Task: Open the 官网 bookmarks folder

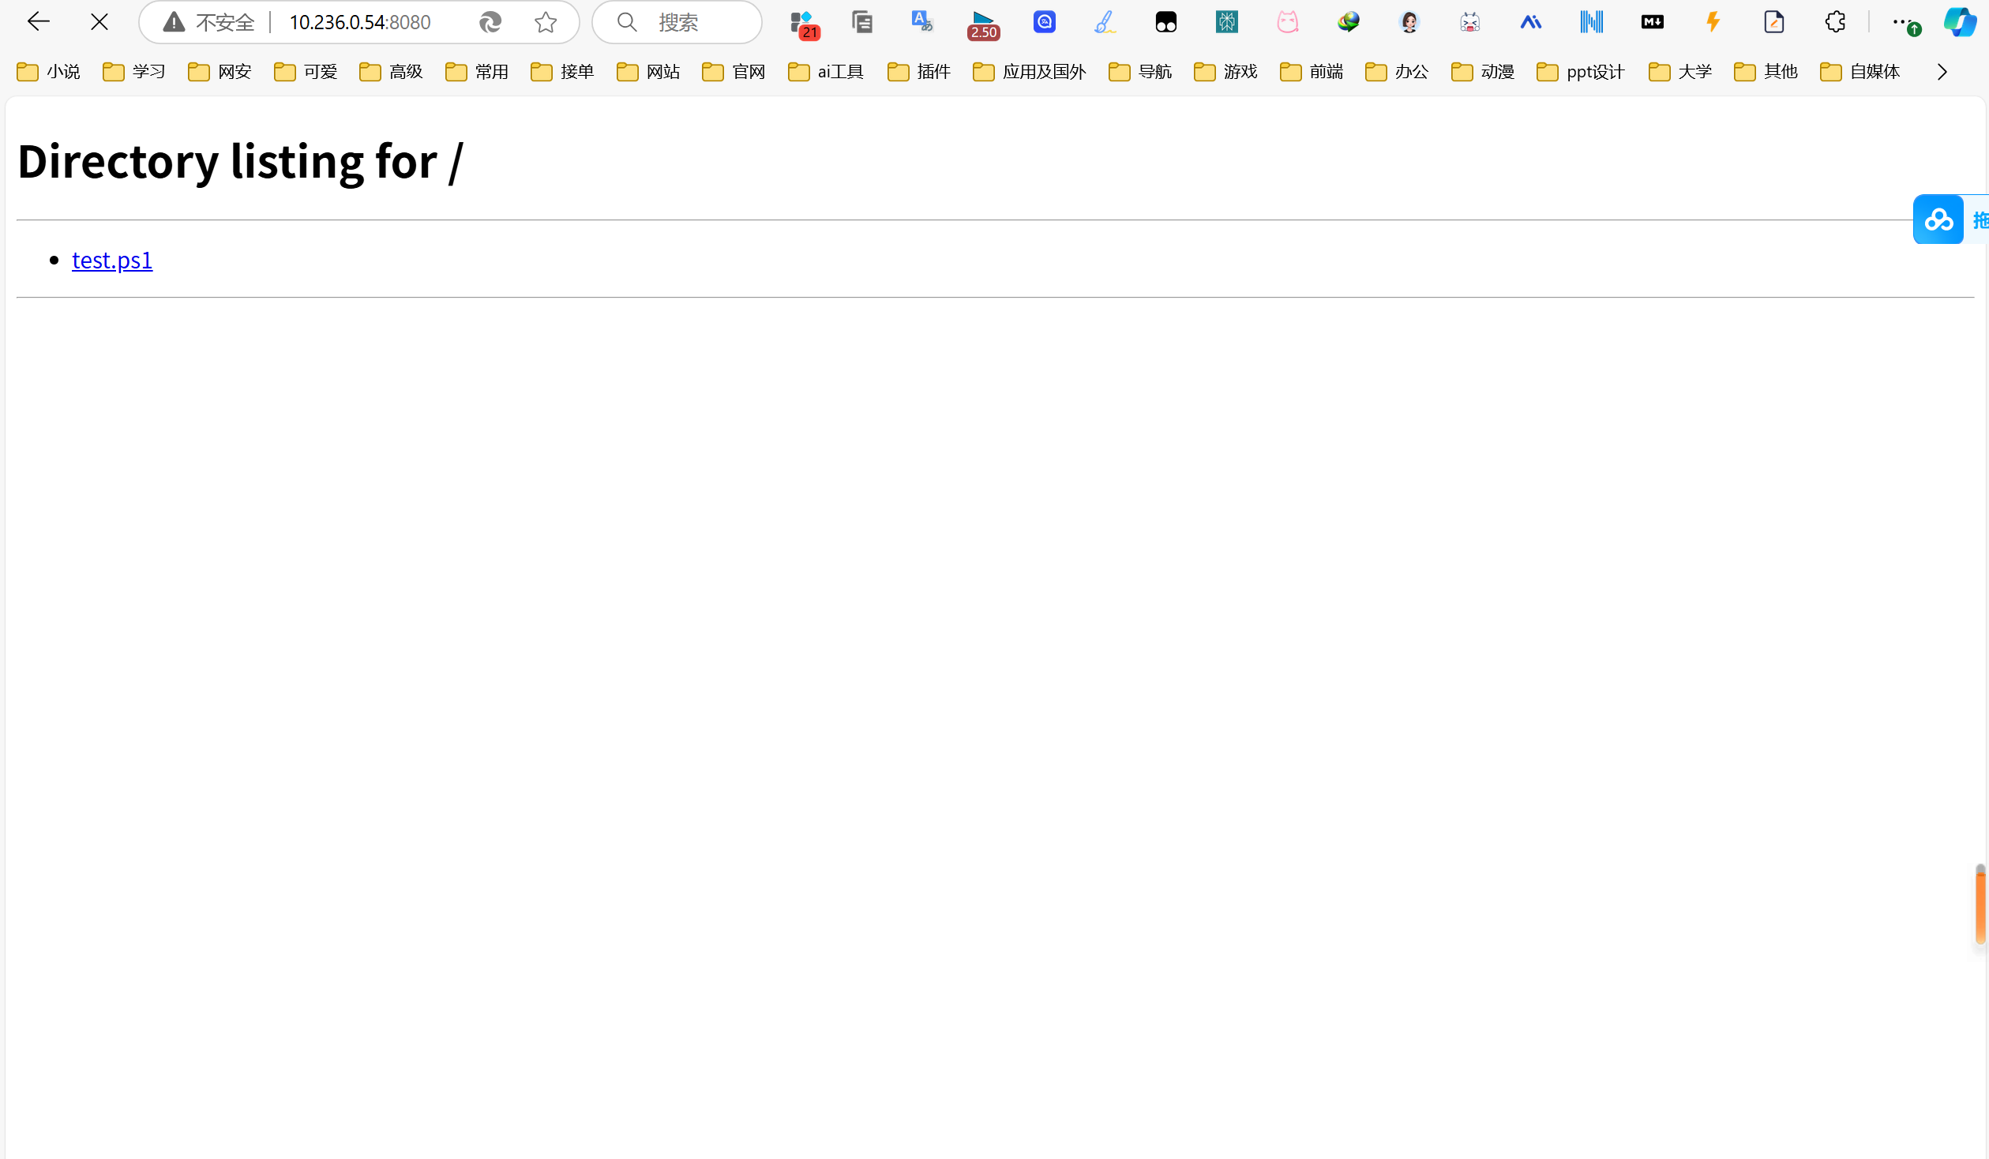Action: pyautogui.click(x=734, y=72)
